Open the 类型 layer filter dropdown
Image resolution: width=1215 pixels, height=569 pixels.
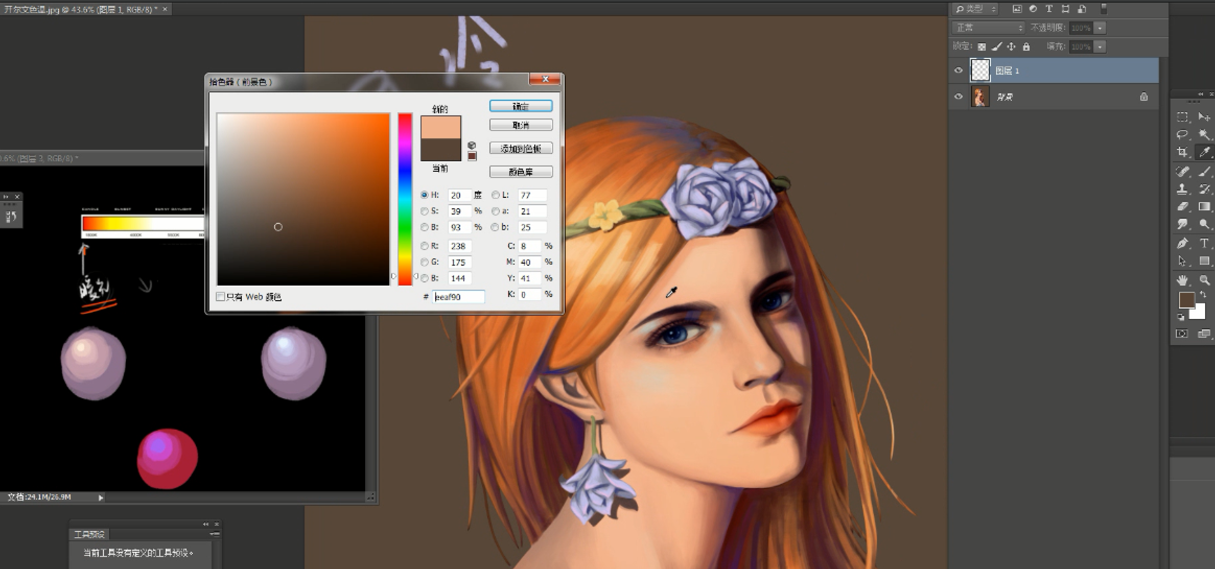tap(975, 9)
